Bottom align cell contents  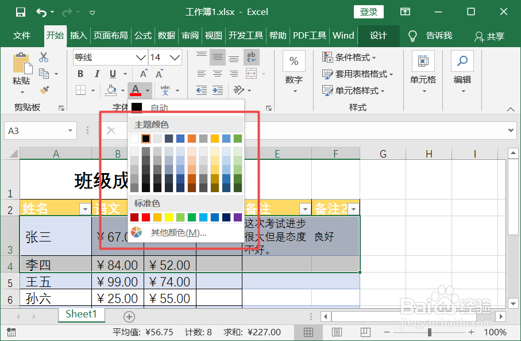pos(234,58)
